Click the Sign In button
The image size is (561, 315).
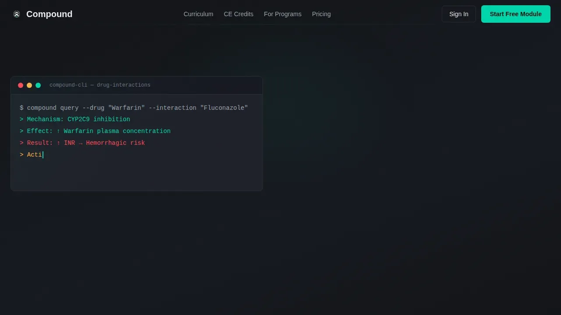pos(459,14)
